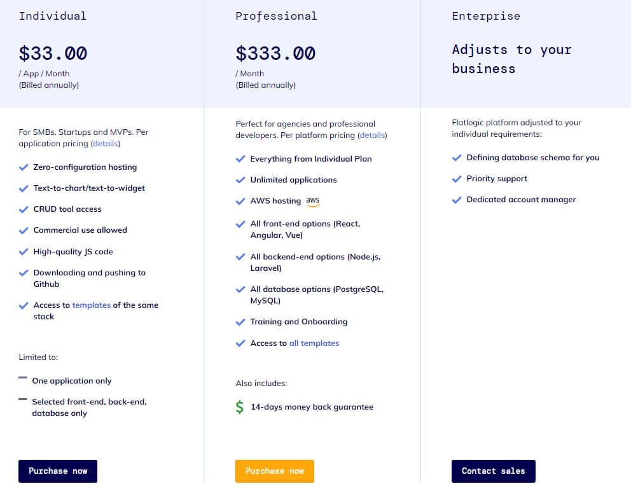Viewport: 631px width, 491px height.
Task: Click the templates link in Individual plan
Action: (x=92, y=305)
